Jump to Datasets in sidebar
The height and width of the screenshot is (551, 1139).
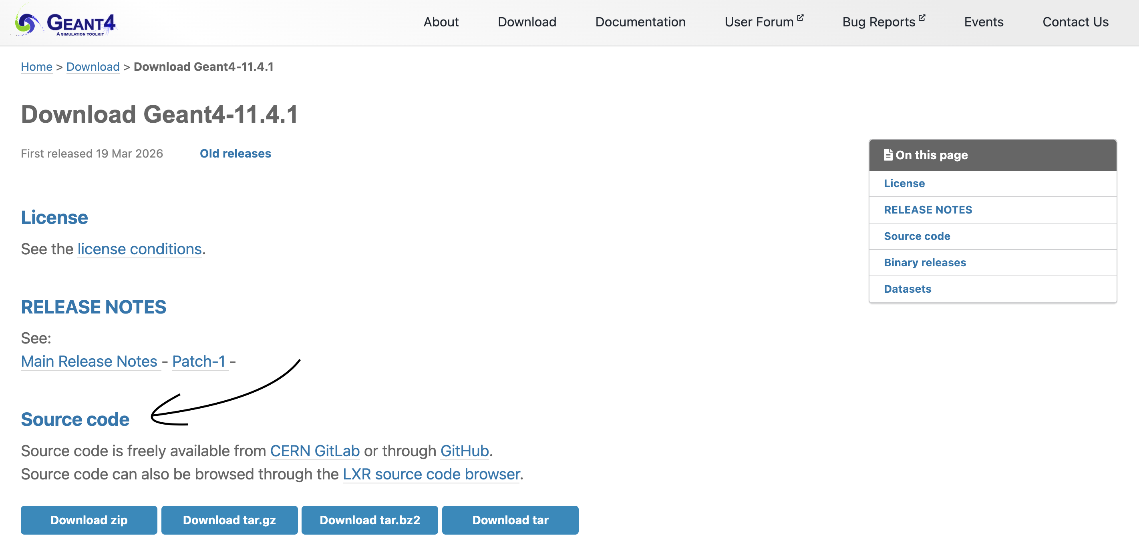[907, 289]
